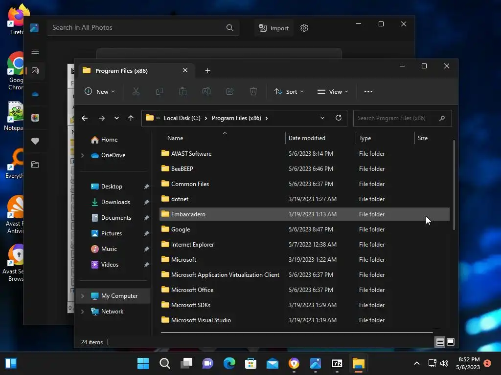Go back with the left arrow in Explorer
The width and height of the screenshot is (501, 375).
(x=85, y=118)
